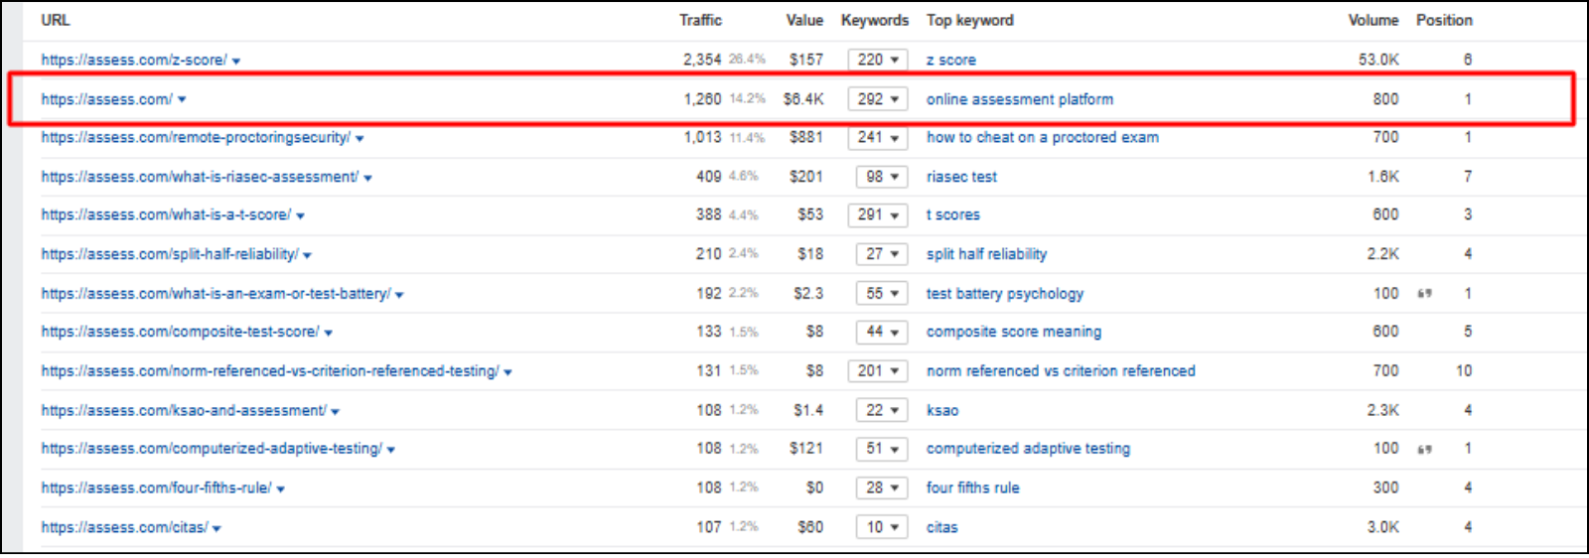Expand the 10 keywords dropdown for citas

tap(882, 527)
